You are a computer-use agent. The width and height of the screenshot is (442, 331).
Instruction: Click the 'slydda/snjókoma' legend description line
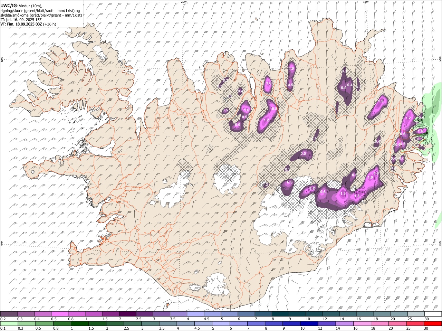[x=41, y=15]
